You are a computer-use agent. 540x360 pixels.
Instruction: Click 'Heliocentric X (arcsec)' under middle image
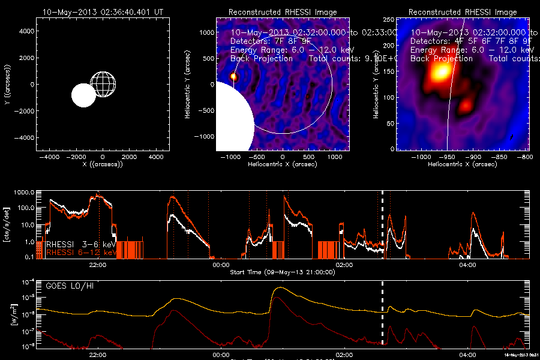[x=283, y=164]
